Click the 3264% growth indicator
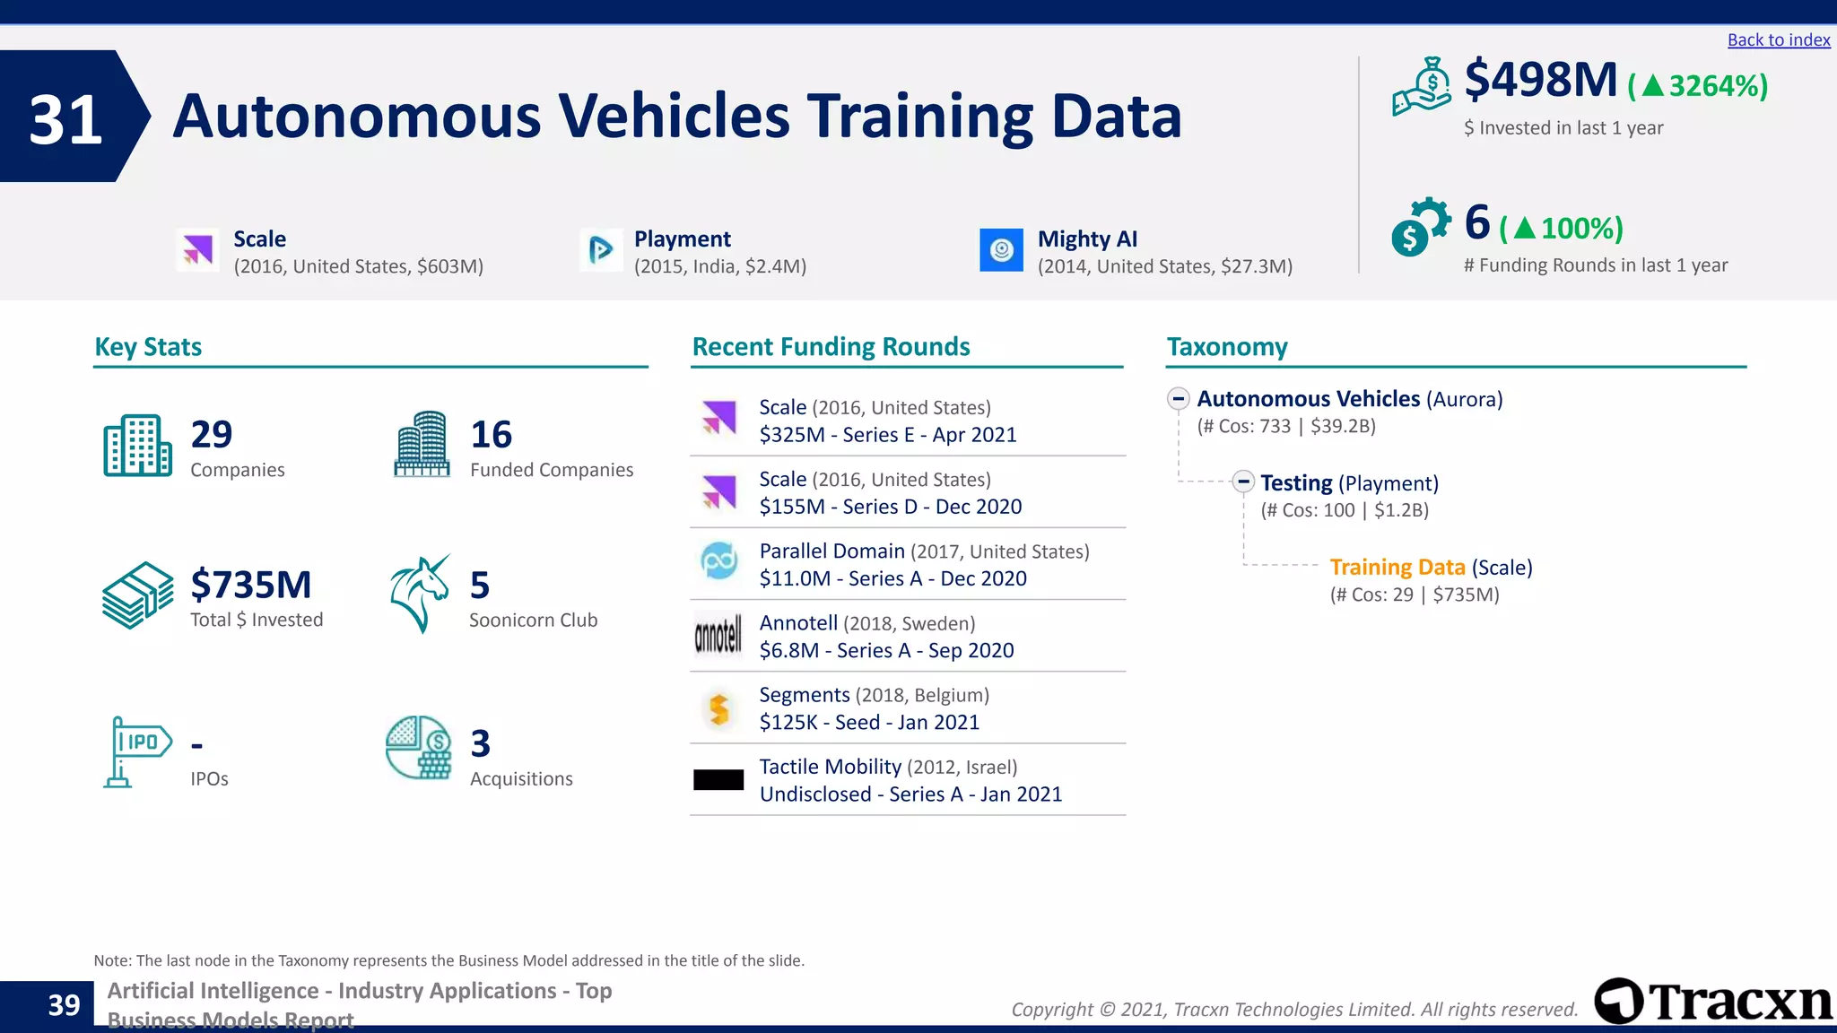Image resolution: width=1837 pixels, height=1033 pixels. [x=1698, y=86]
